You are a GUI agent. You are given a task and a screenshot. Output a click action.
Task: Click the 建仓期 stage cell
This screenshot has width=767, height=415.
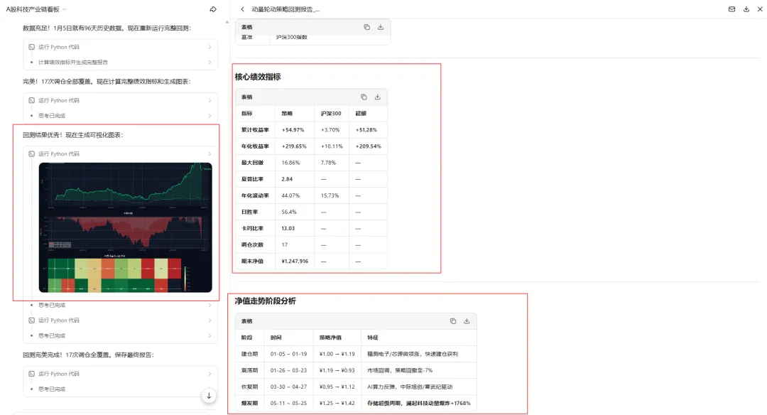point(249,354)
